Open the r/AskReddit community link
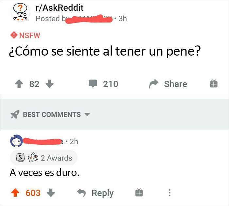 [60, 8]
